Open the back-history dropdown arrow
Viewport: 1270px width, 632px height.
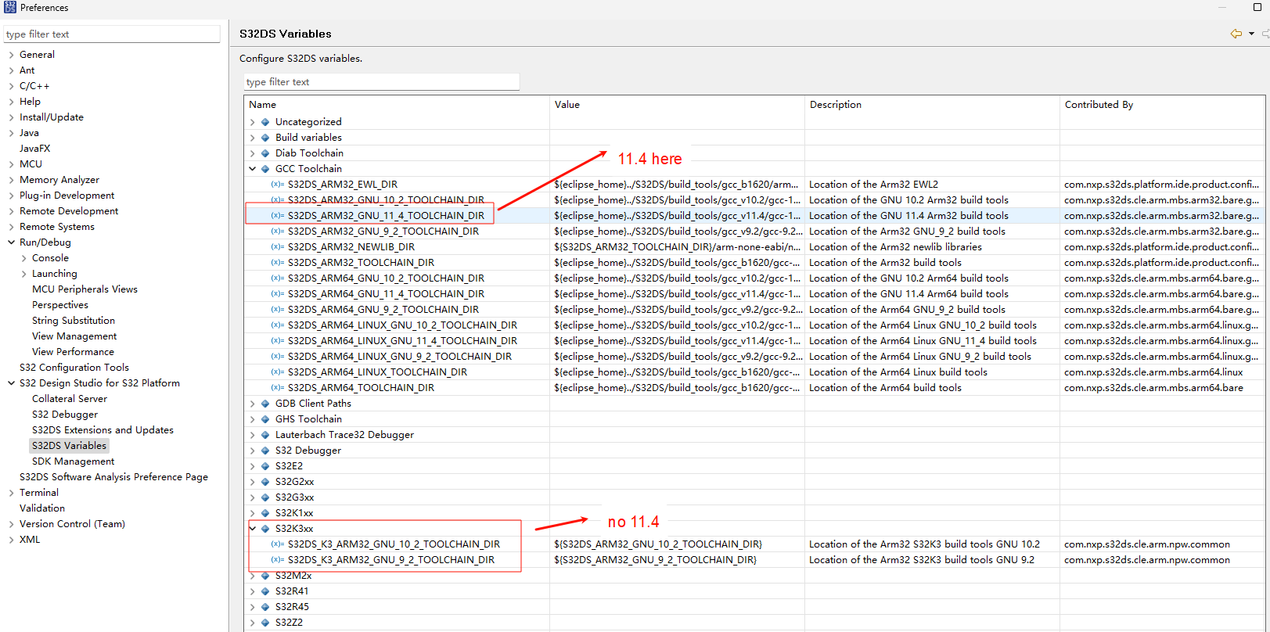pyautogui.click(x=1251, y=34)
